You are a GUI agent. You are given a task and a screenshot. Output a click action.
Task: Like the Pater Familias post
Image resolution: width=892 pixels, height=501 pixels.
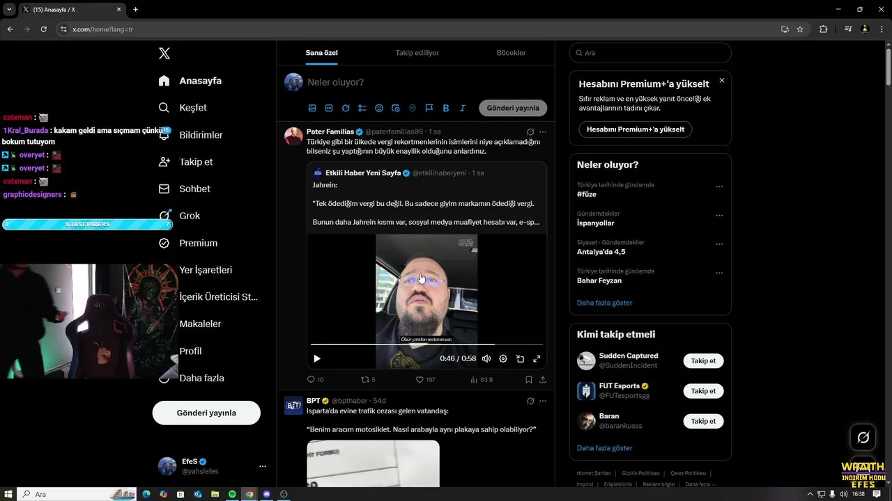pyautogui.click(x=425, y=380)
